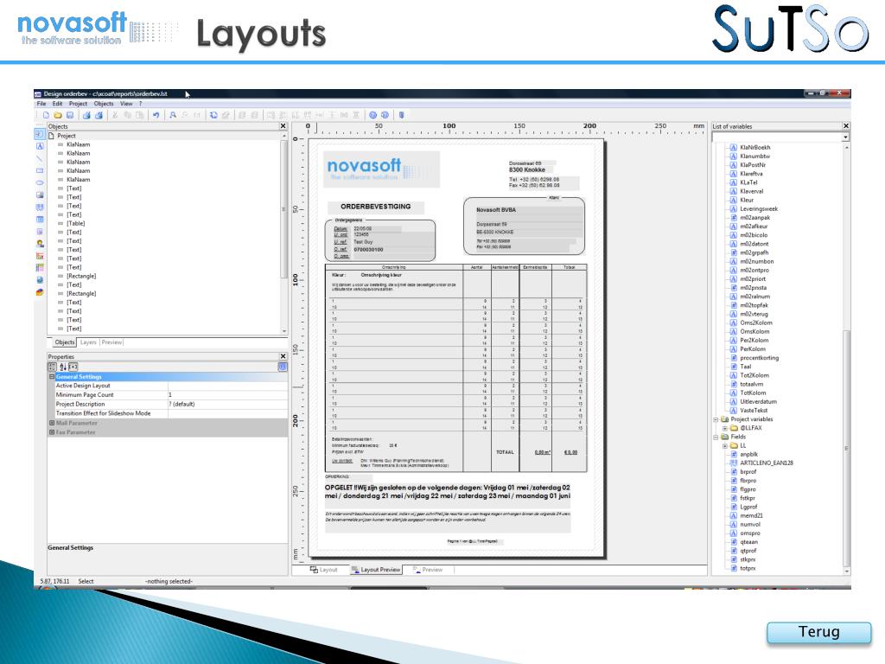The height and width of the screenshot is (664, 885).
Task: Click the refresh arrows toolbar icon
Action: coord(213,115)
